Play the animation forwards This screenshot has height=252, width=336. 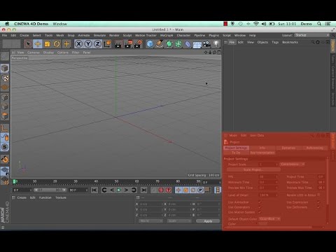[x=119, y=190]
